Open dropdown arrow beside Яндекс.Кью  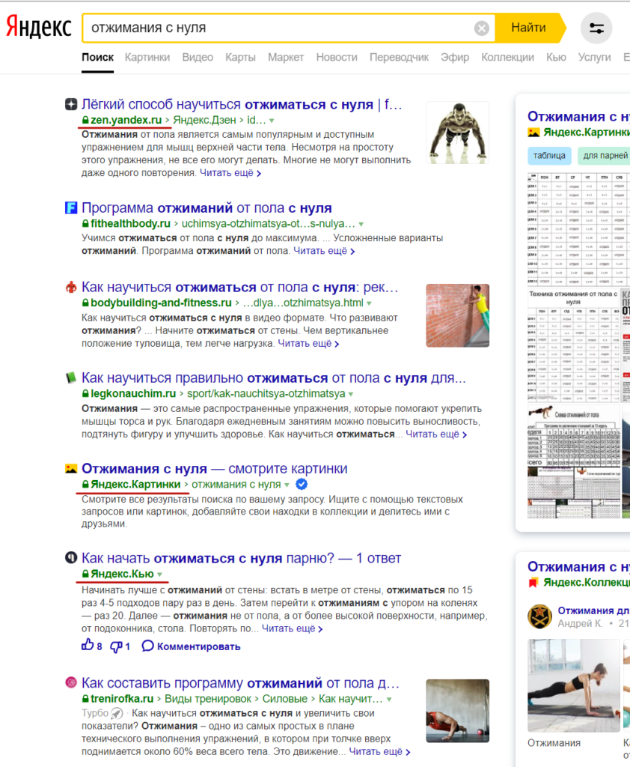pyautogui.click(x=159, y=575)
